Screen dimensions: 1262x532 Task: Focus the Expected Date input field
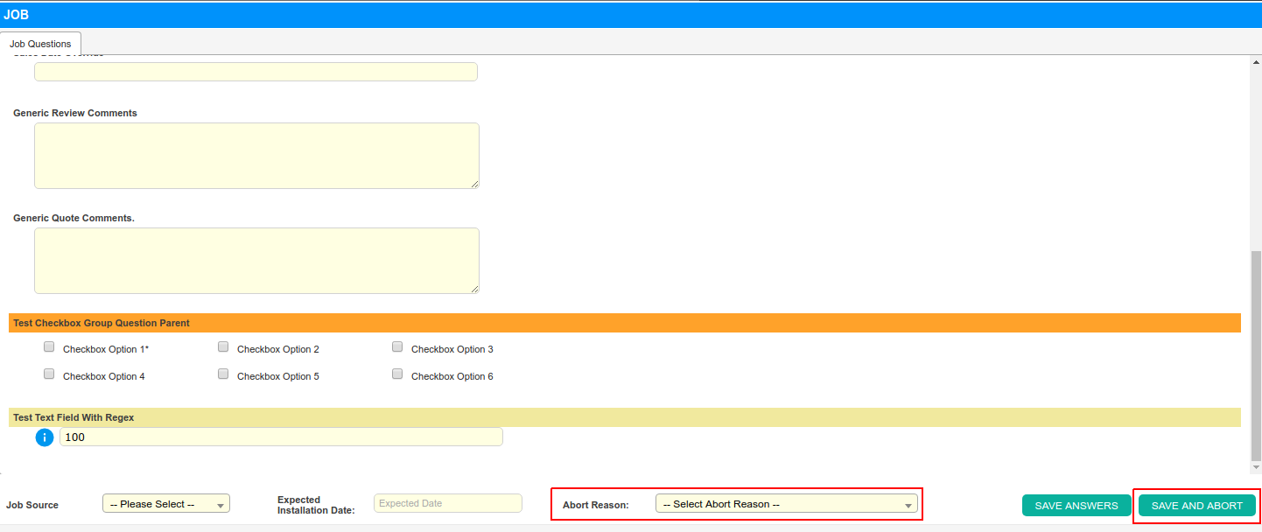[x=447, y=503]
